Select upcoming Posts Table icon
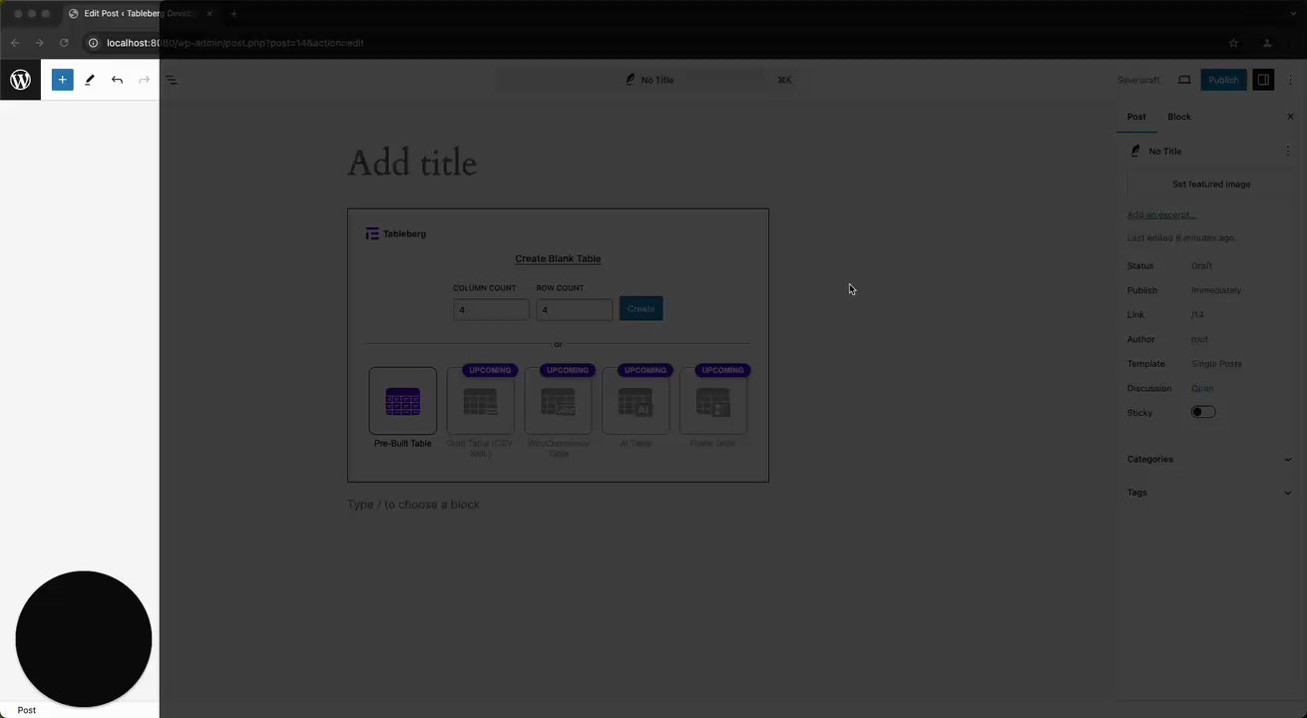Screen dimensions: 1307x718 pyautogui.click(x=713, y=401)
